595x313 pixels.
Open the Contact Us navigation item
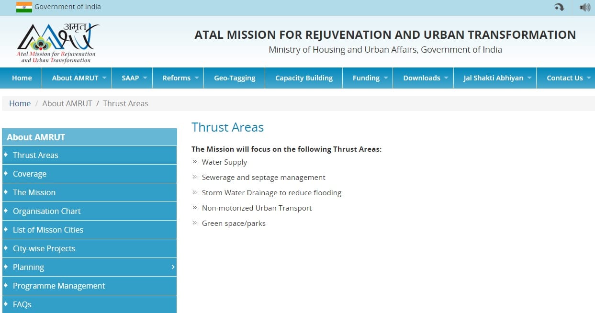(x=566, y=78)
